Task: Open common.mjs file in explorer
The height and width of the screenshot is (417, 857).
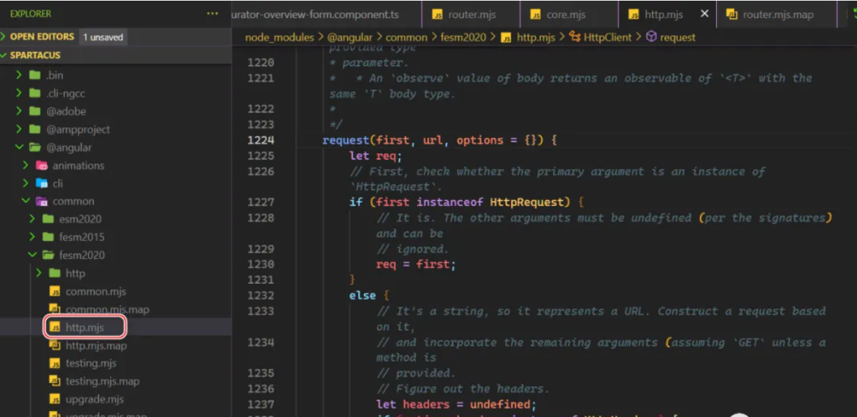Action: coord(95,291)
